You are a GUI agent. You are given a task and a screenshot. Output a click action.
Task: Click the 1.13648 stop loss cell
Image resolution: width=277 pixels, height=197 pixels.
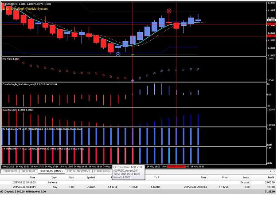pyautogui.click(x=133, y=187)
